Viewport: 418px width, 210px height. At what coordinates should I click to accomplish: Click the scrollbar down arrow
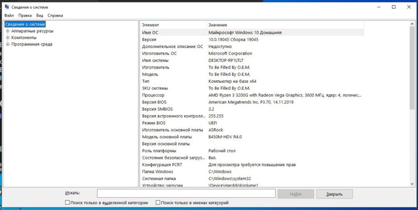[412, 184]
